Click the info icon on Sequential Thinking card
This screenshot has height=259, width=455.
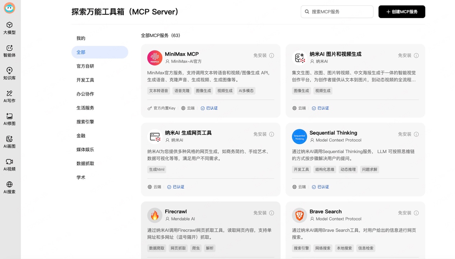point(416,134)
